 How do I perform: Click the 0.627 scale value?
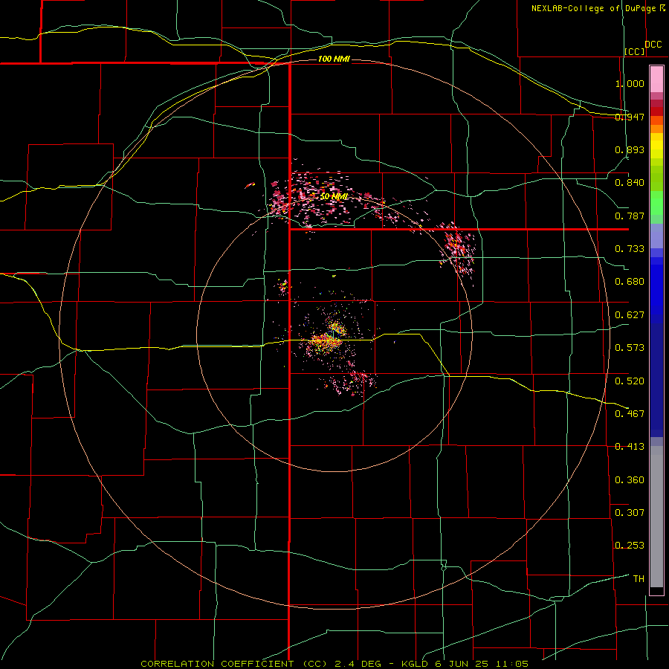(x=630, y=315)
